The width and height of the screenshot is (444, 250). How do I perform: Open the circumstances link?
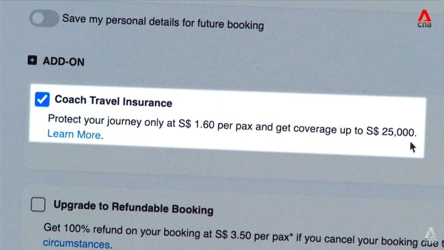(76, 244)
